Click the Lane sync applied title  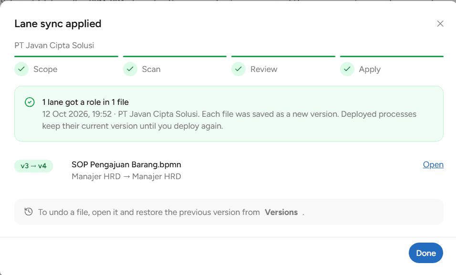(x=58, y=24)
